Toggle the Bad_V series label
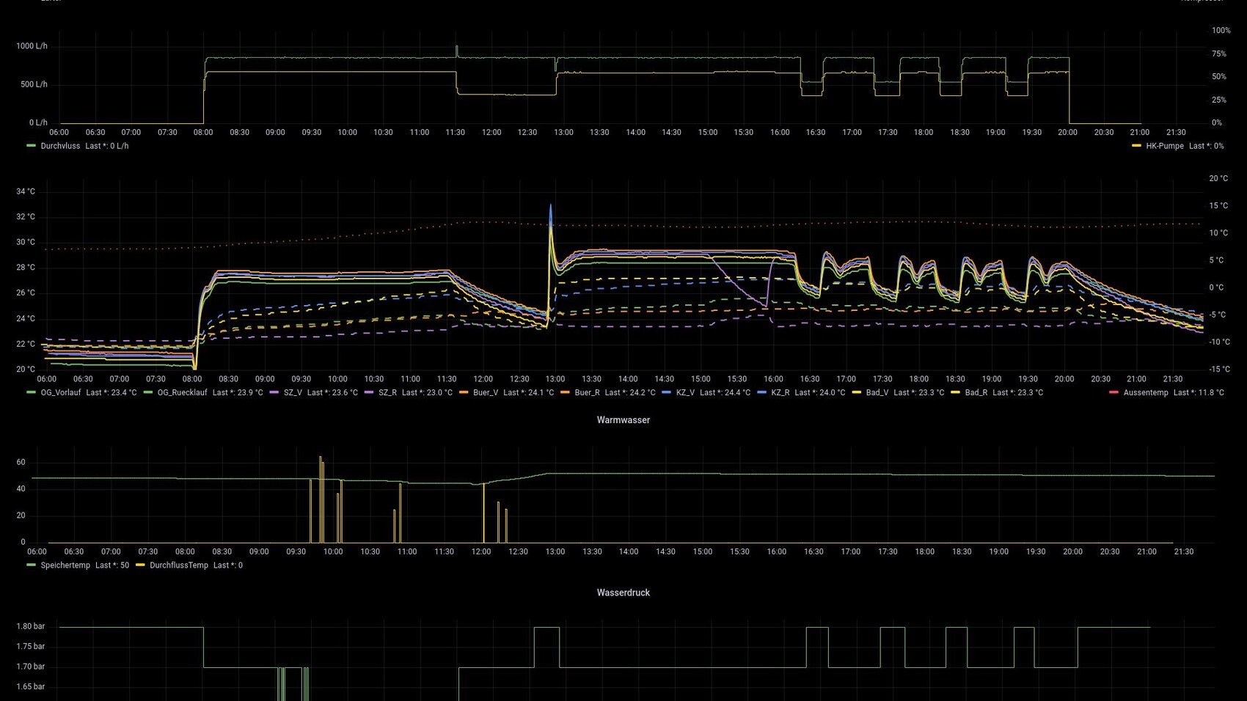The height and width of the screenshot is (701, 1247). point(877,392)
